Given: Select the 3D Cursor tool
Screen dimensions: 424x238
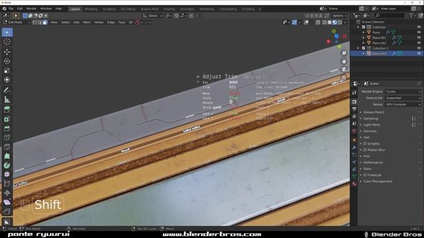Looking at the screenshot, I should click(7, 42).
